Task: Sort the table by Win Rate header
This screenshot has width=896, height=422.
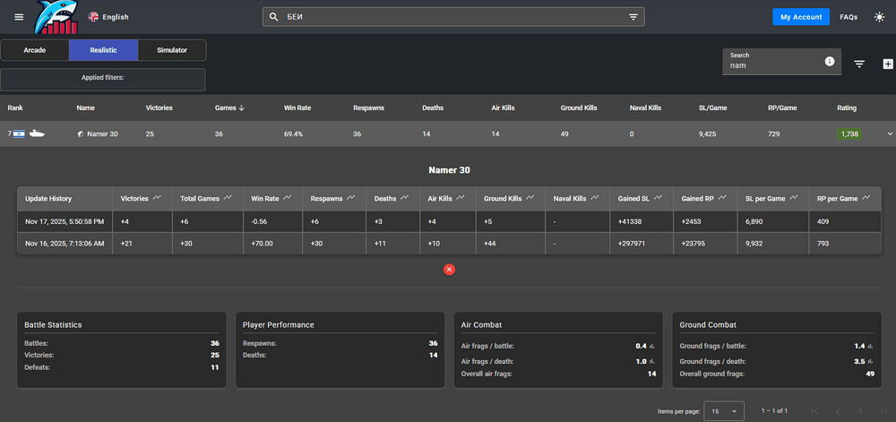Action: [x=297, y=108]
